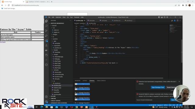This screenshot has width=195, height=109.
Task: Switch to the practice.js editor tab
Action: pyautogui.click(x=129, y=21)
